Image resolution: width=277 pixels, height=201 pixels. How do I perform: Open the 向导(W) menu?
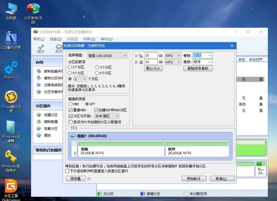pyautogui.click(x=89, y=39)
